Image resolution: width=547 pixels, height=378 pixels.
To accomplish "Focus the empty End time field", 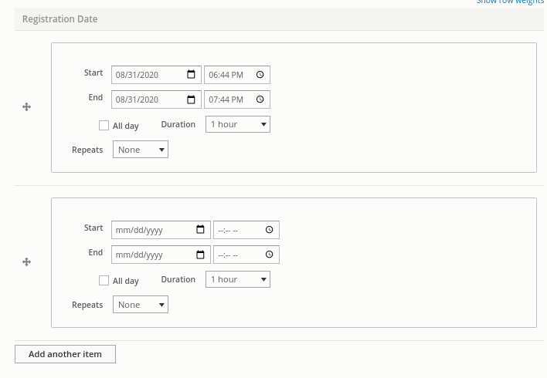I will (246, 255).
